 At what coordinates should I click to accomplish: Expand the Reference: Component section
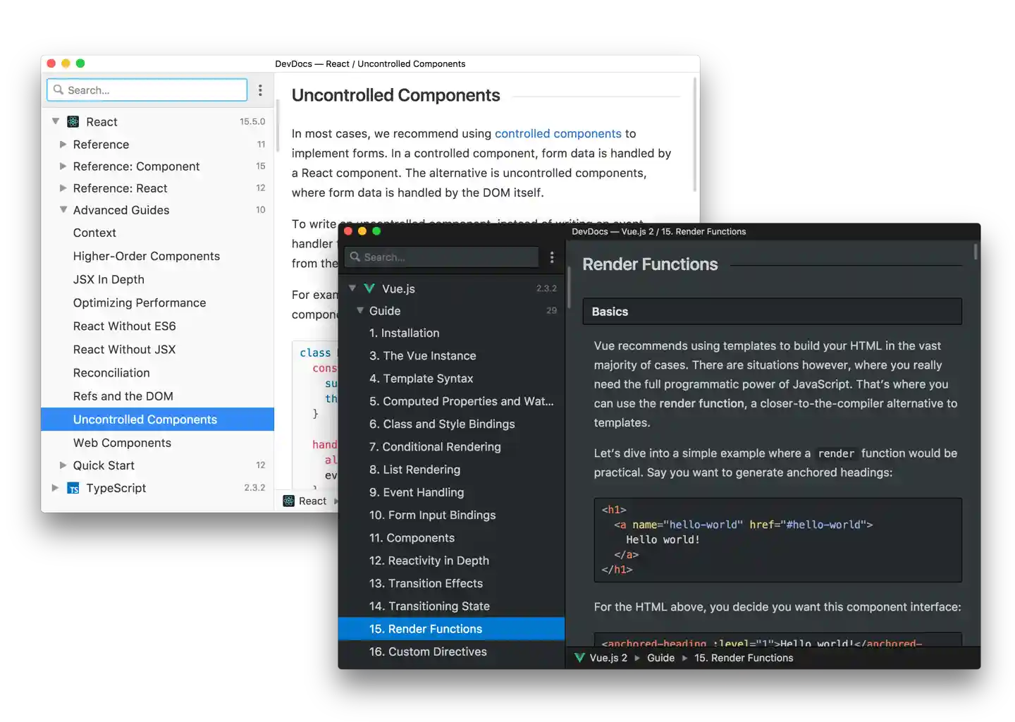[x=62, y=166]
